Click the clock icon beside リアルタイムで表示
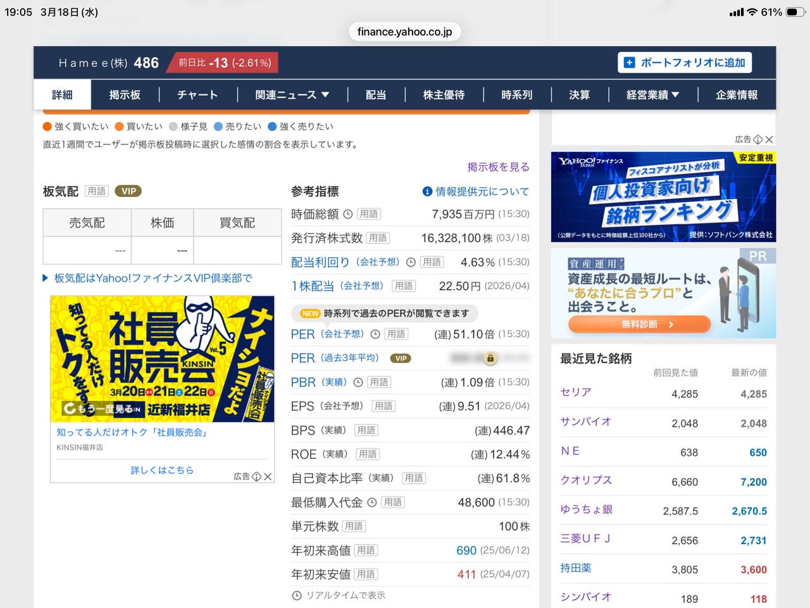Image resolution: width=810 pixels, height=608 pixels. 297,595
